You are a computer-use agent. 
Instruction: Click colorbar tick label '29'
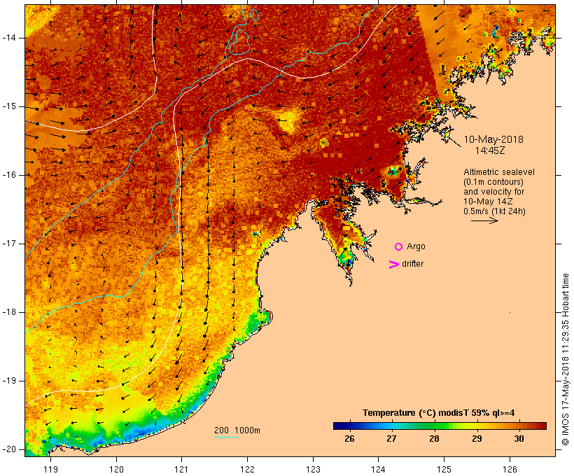(477, 438)
